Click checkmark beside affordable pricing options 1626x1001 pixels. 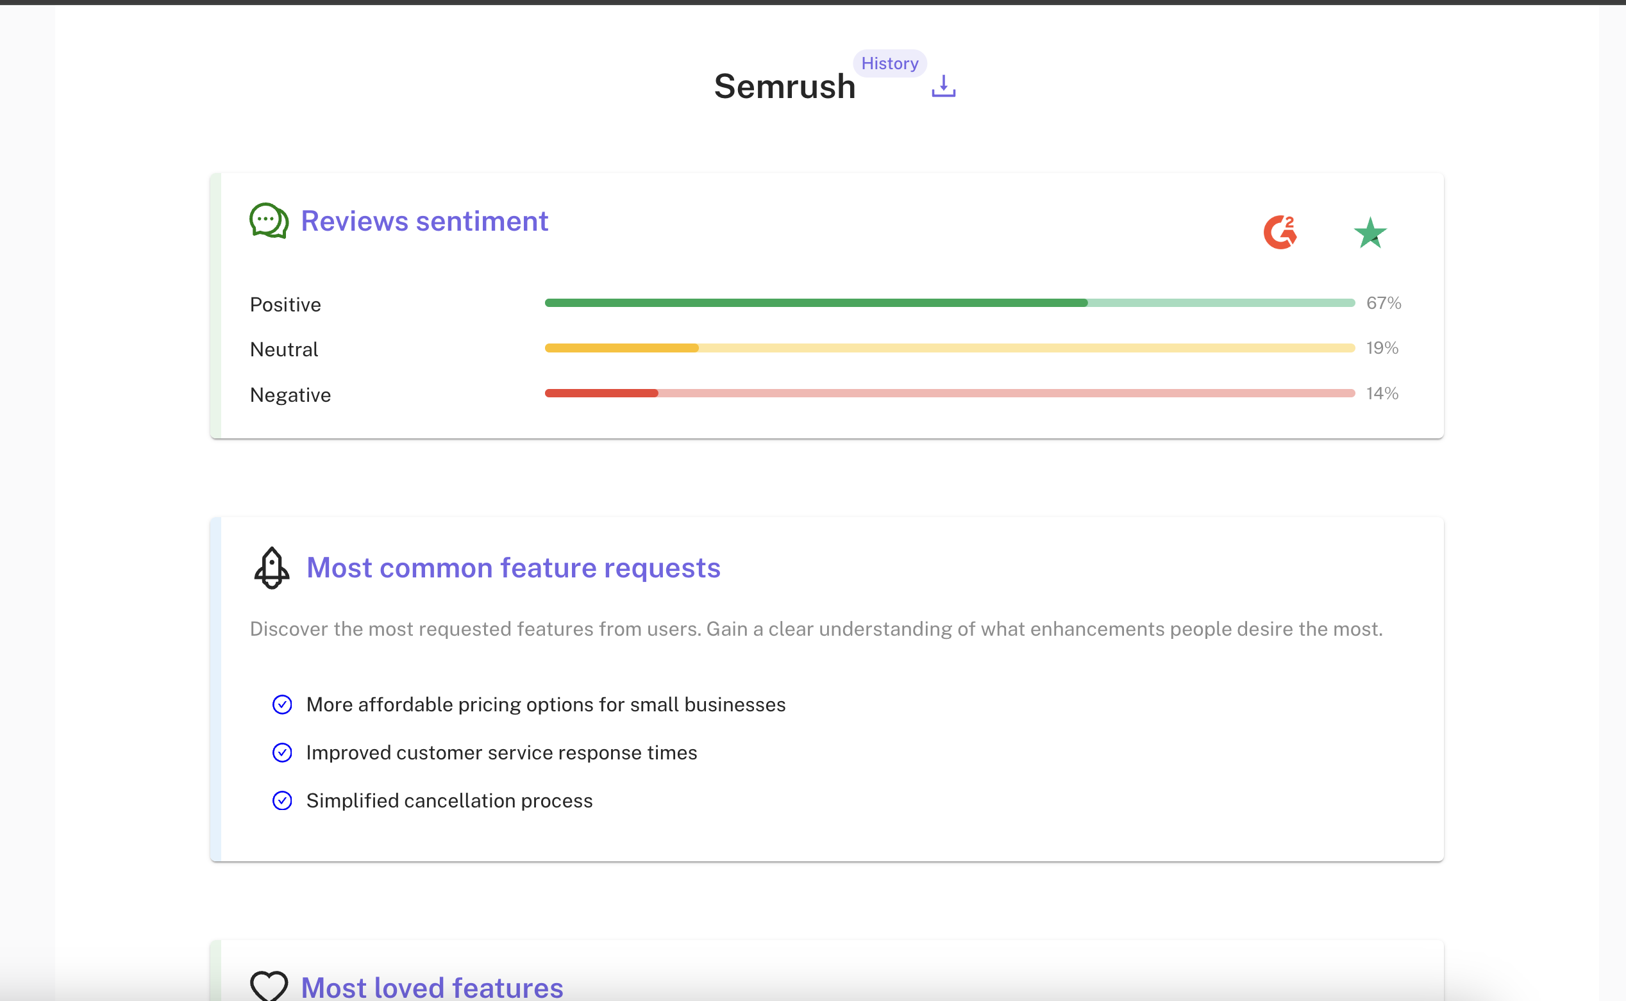point(282,704)
